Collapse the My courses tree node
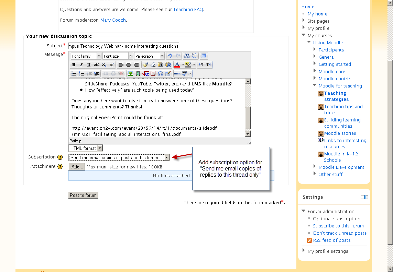Screen dimensions: 393x272 coord(304,35)
